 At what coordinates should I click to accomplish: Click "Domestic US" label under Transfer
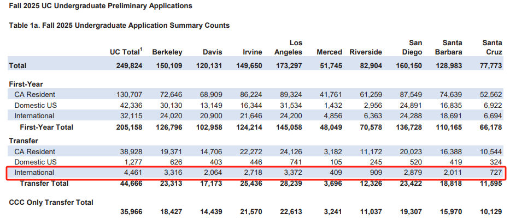[x=35, y=162]
